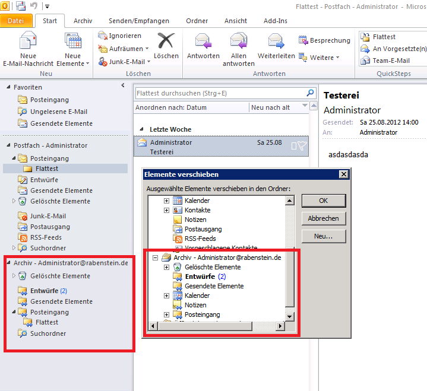Viewport: 427px width, 391px height.
Task: Click the Neue E-Mail-Nachricht icon
Action: pos(28,42)
